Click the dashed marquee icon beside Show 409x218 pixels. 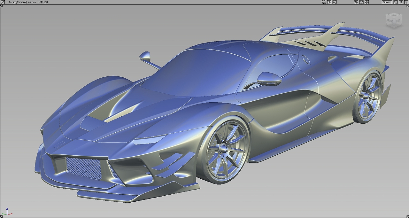point(396,2)
